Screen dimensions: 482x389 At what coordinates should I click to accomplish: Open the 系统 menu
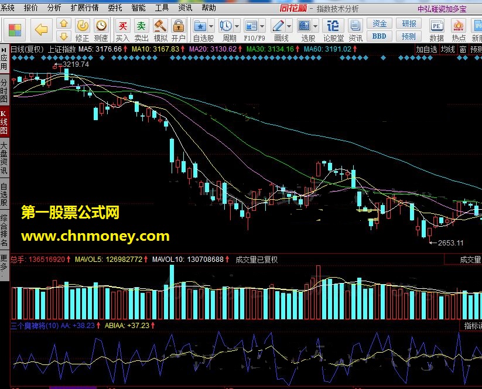pyautogui.click(x=7, y=8)
